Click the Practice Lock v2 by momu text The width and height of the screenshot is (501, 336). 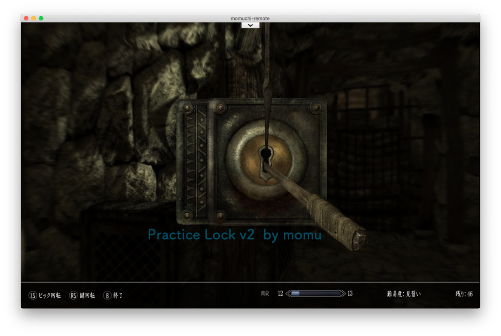pos(235,235)
